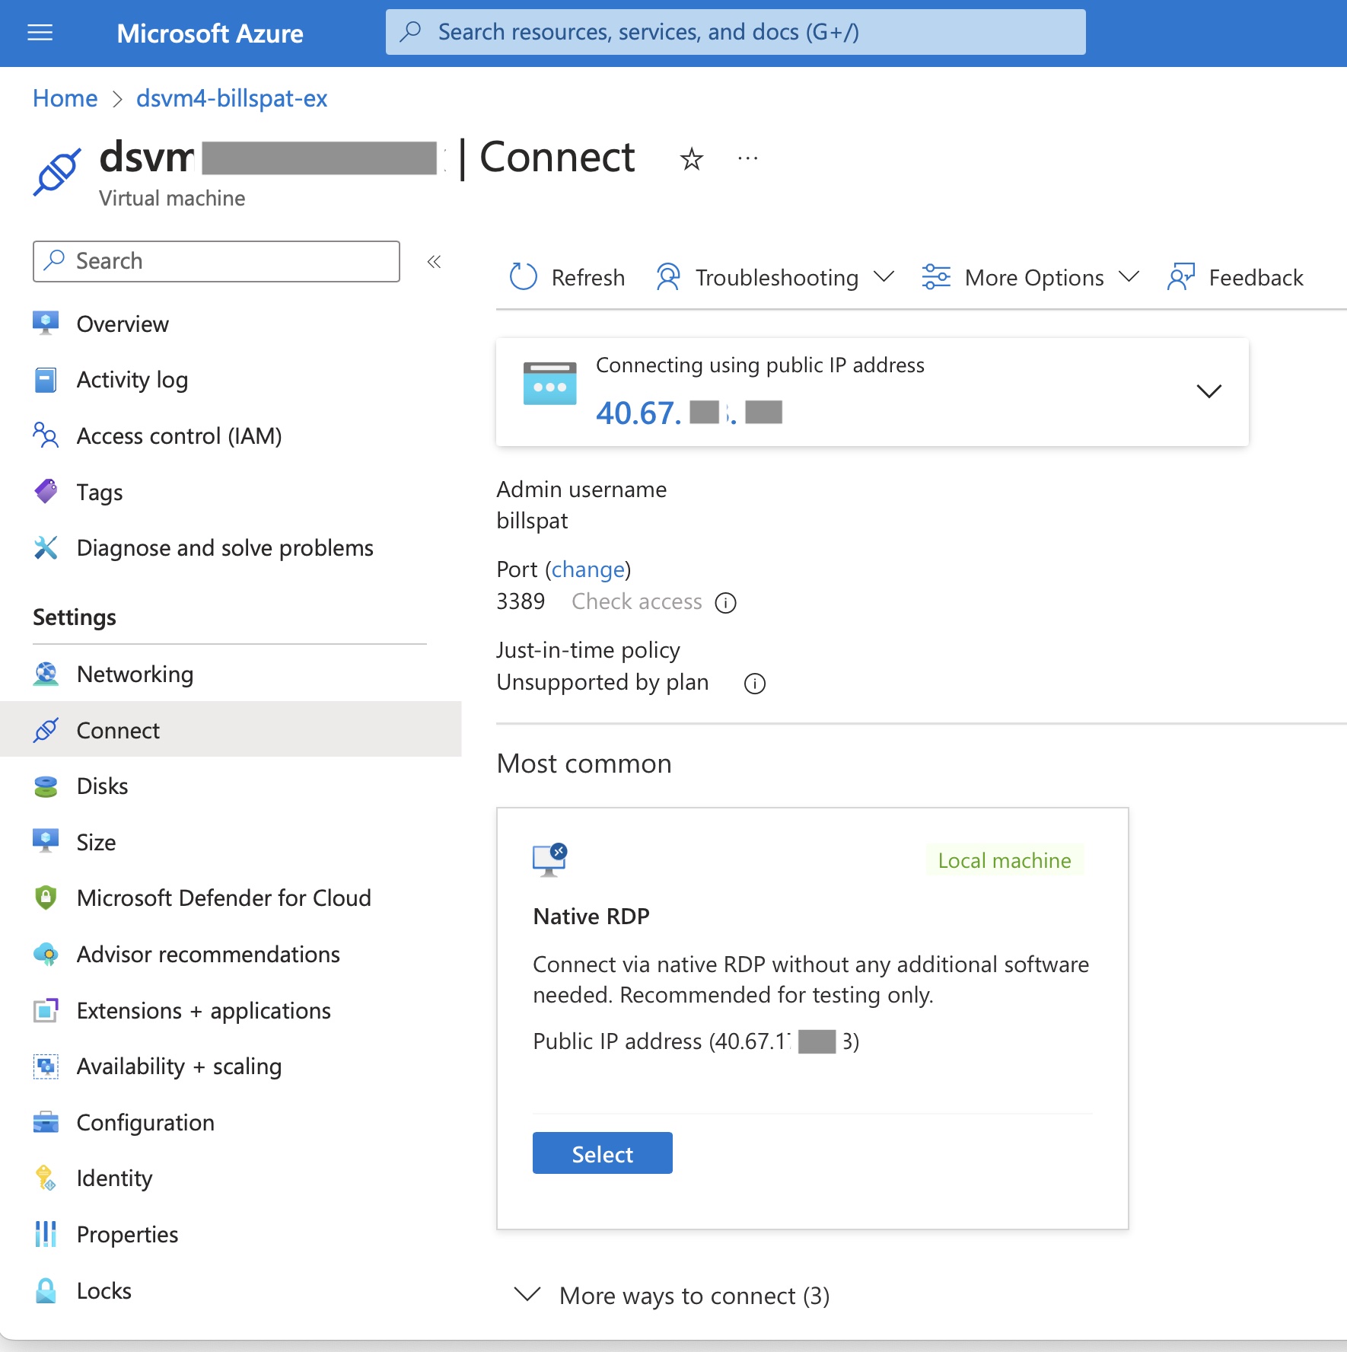Click the Overview monitor icon

click(x=46, y=323)
